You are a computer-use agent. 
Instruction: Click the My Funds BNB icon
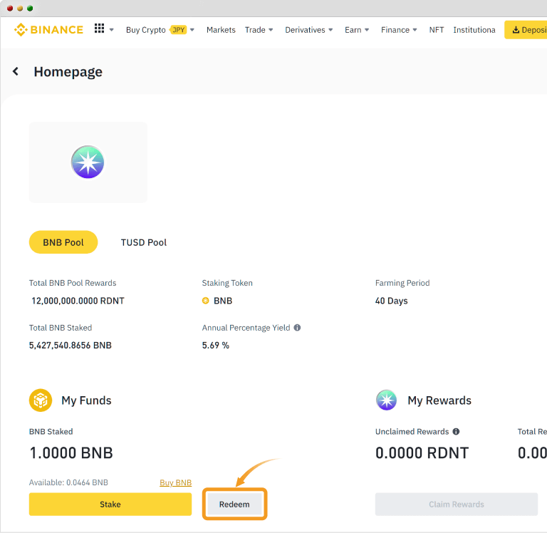pos(41,400)
